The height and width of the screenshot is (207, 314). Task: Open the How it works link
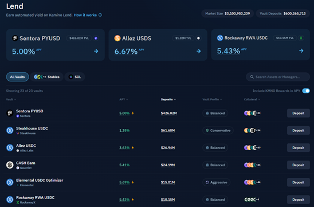click(85, 15)
